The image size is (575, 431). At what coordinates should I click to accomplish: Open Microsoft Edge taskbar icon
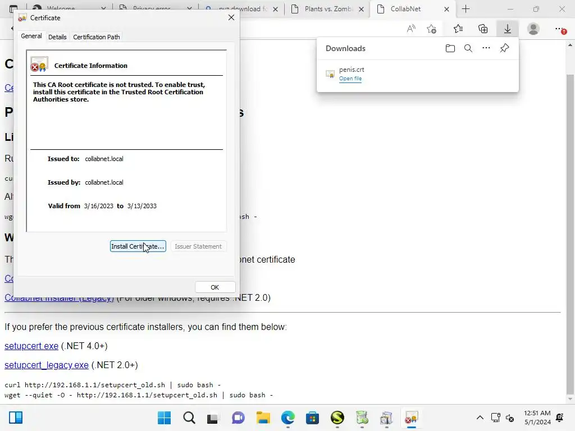(x=288, y=418)
